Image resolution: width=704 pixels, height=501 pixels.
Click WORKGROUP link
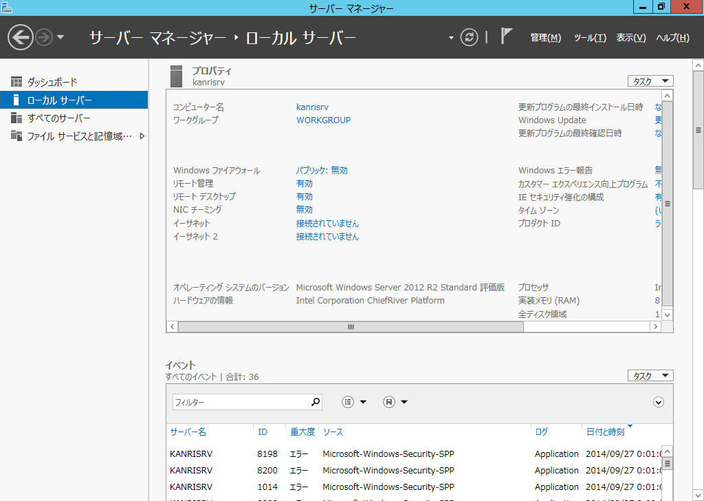click(323, 120)
